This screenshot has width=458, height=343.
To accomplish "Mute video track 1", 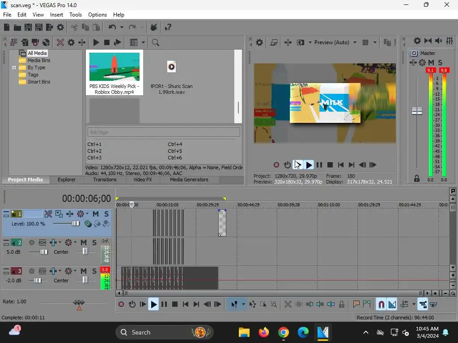I will [96, 214].
